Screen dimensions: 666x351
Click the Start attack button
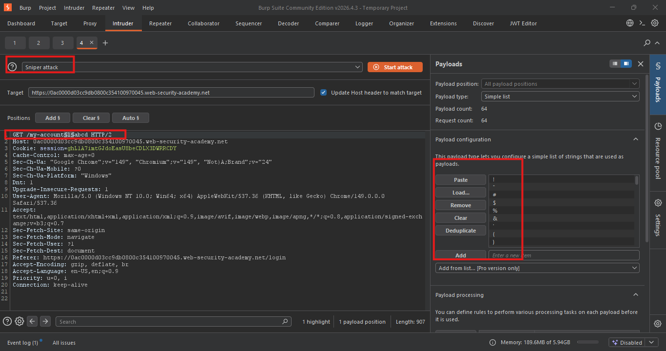point(395,67)
